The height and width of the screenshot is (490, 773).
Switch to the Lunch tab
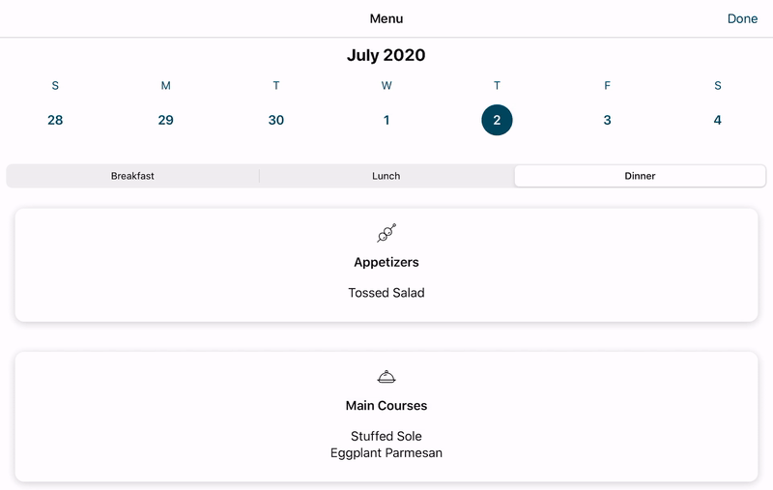click(x=386, y=176)
